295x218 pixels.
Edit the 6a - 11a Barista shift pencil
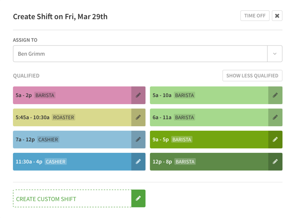[275, 117]
